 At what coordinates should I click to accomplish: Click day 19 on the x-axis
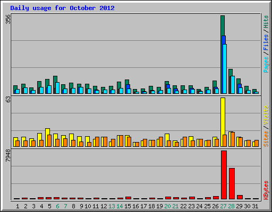[x=159, y=206]
